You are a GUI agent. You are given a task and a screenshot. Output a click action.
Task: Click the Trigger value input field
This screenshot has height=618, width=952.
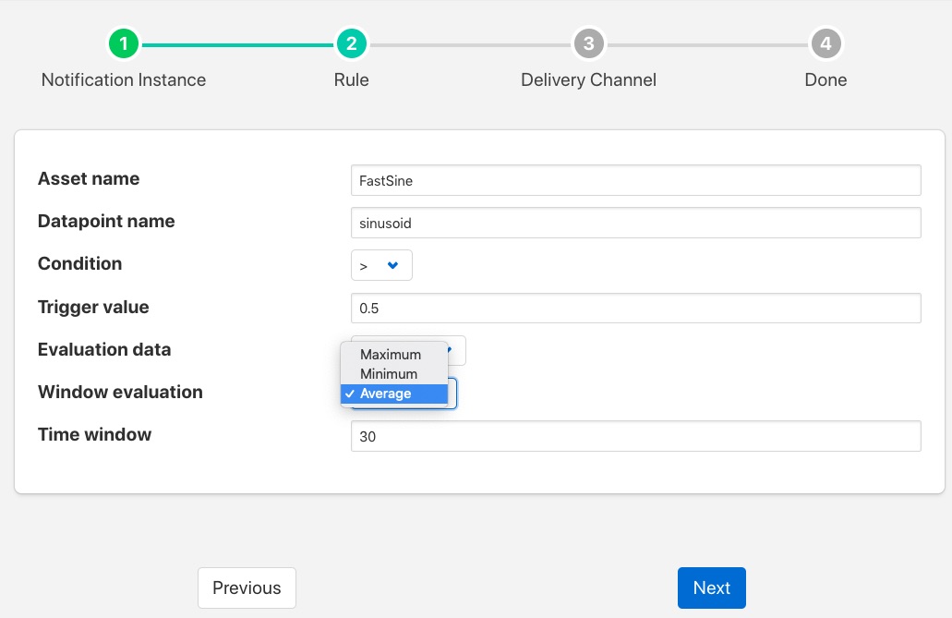(x=635, y=309)
